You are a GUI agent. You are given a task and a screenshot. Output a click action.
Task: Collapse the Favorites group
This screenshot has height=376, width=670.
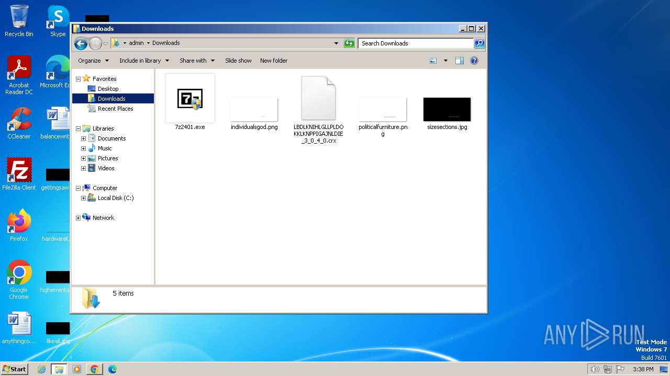click(x=79, y=79)
